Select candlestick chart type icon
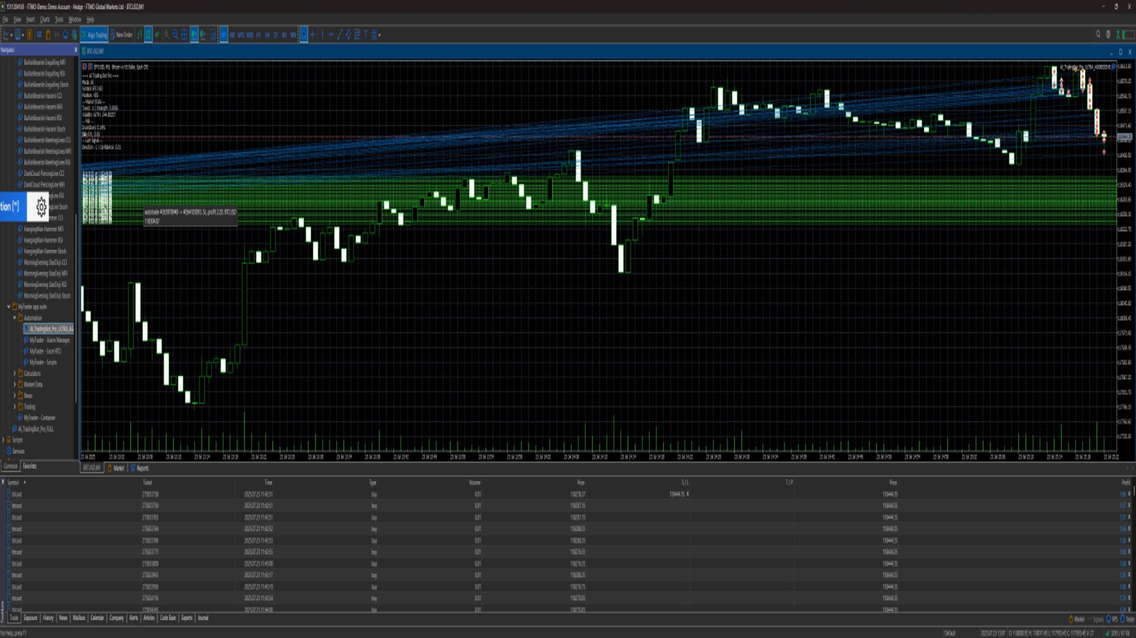The width and height of the screenshot is (1136, 638). coord(148,35)
